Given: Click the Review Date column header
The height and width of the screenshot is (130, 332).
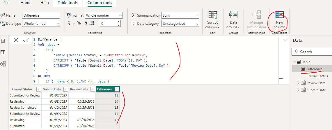Looking at the screenshot, I should coord(82,89).
